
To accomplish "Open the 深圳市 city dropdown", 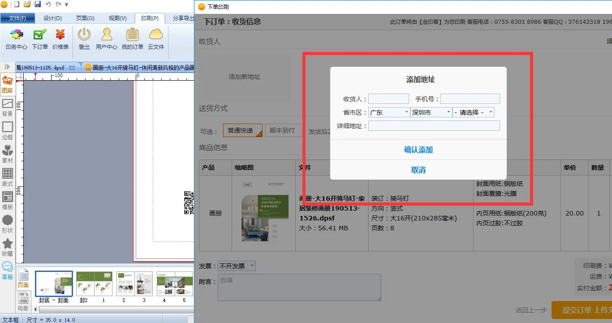I will click(431, 112).
